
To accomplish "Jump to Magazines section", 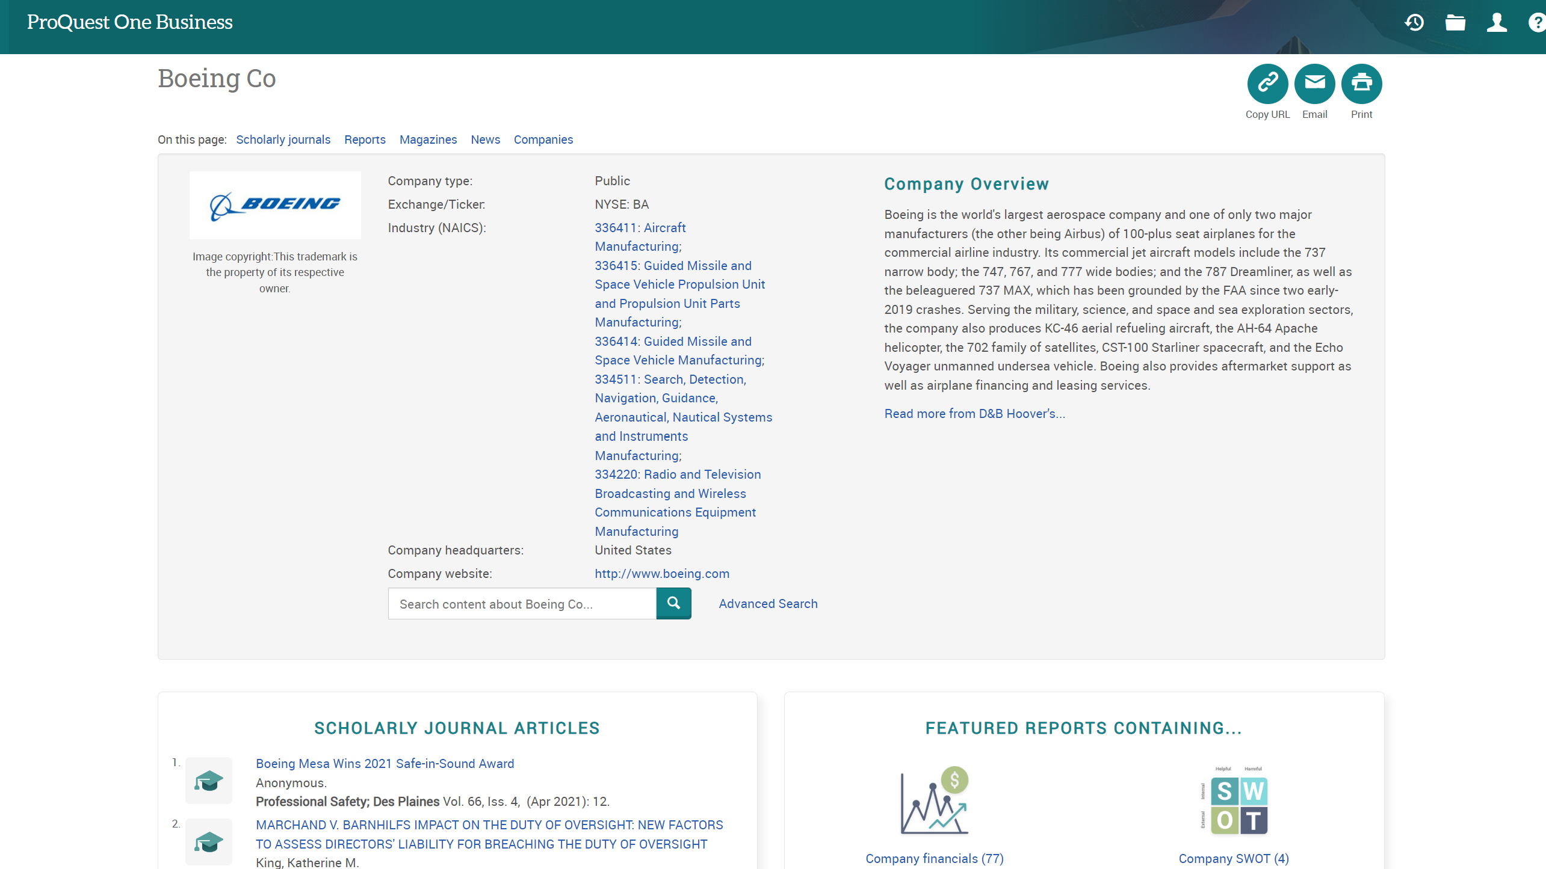I will [428, 140].
